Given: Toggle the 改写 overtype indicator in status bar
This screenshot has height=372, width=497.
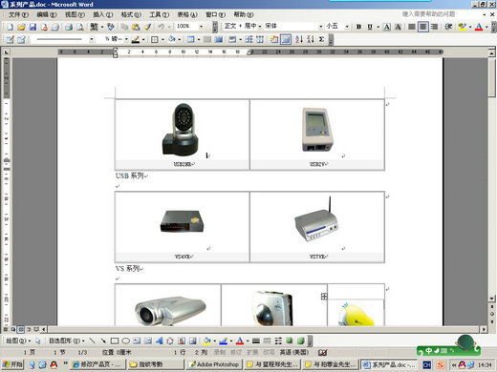Looking at the screenshot, I should (269, 352).
